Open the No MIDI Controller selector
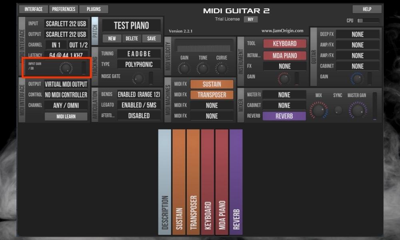 pyautogui.click(x=66, y=95)
